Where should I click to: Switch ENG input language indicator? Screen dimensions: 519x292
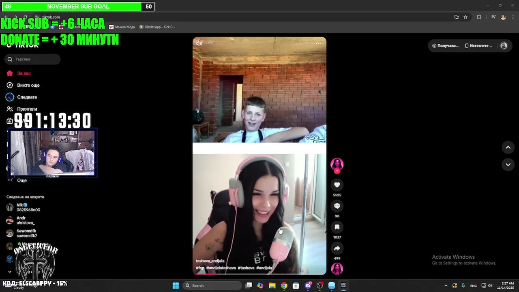[473, 286]
